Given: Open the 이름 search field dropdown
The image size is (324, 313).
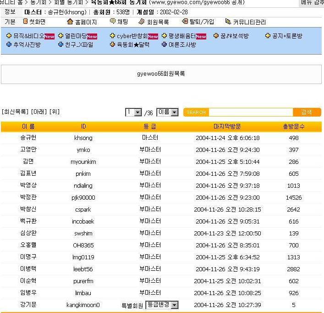Looking at the screenshot, I should [x=174, y=112].
